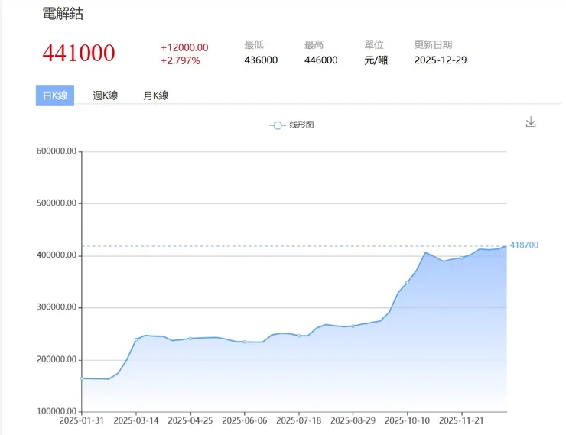Click the first data point at 2025-01-31
The image size is (566, 435).
tap(82, 378)
